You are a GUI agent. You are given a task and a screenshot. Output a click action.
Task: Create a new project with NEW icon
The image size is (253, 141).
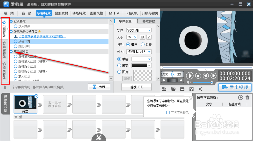pos(164,89)
